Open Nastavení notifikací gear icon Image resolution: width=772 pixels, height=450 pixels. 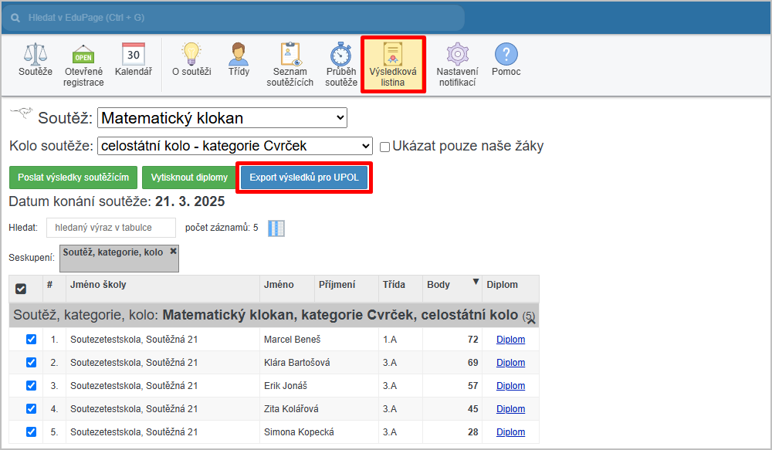(458, 55)
